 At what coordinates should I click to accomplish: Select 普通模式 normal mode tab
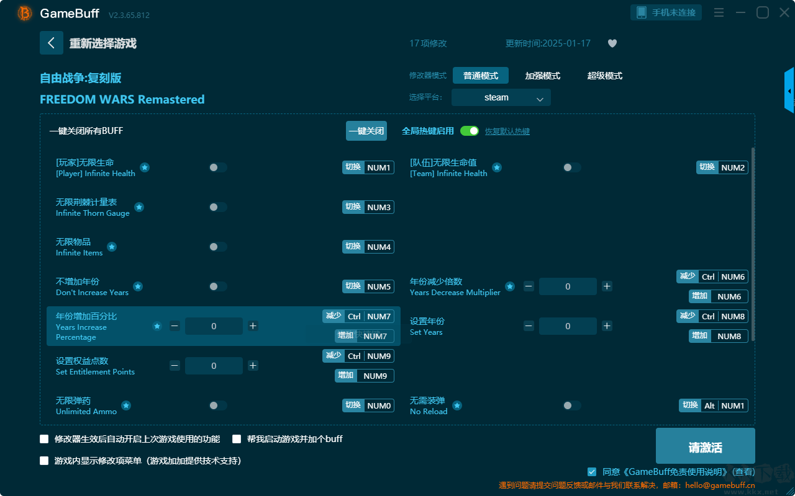pyautogui.click(x=481, y=76)
